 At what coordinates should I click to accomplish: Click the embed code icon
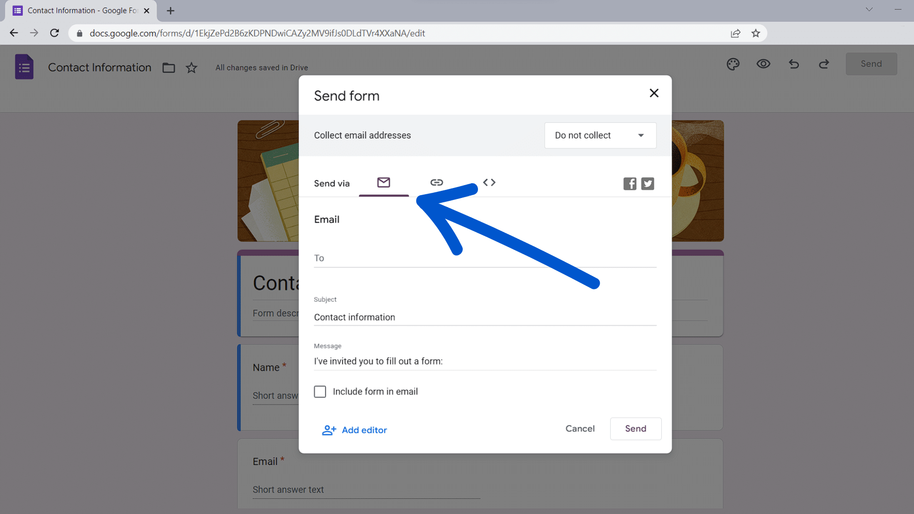pyautogui.click(x=489, y=182)
